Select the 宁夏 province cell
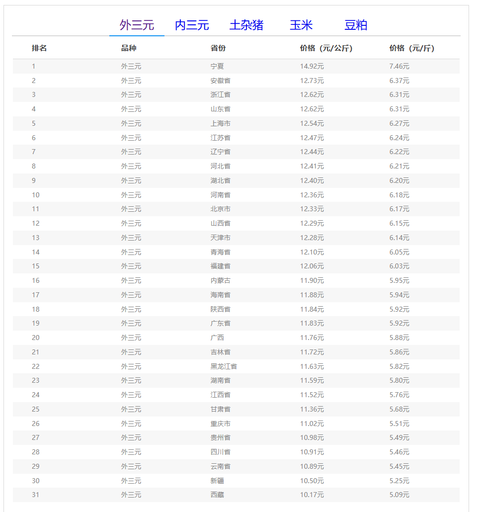This screenshot has height=512, width=477. (x=217, y=66)
